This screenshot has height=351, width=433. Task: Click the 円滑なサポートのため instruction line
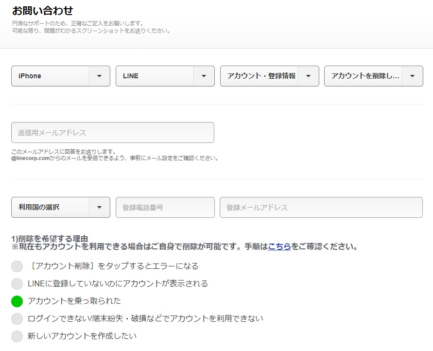point(78,23)
